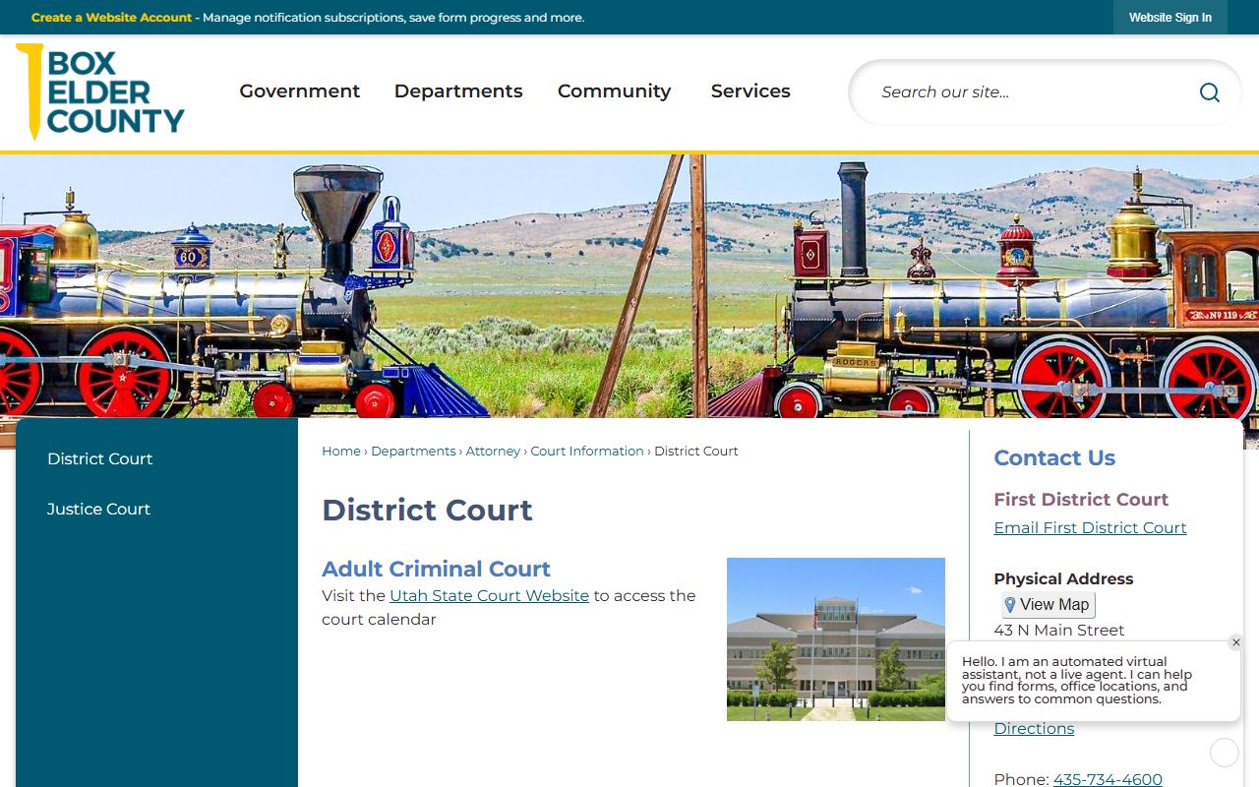Open the Utah State Court Website link

point(489,596)
